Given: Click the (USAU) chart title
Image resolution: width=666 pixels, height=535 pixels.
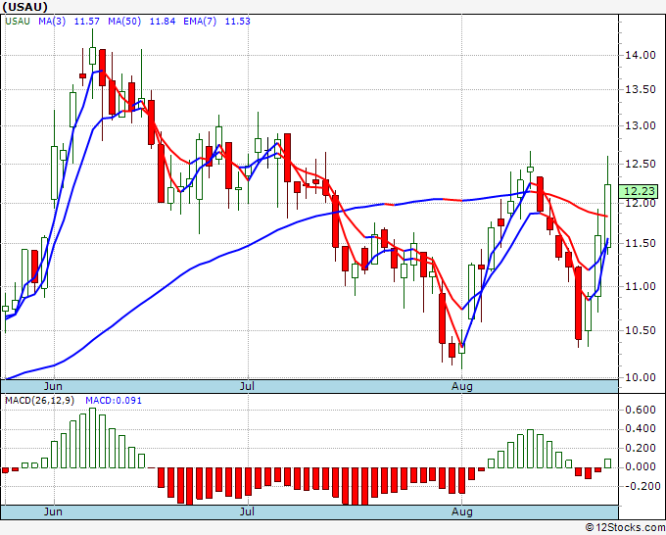Looking at the screenshot, I should pyautogui.click(x=25, y=7).
